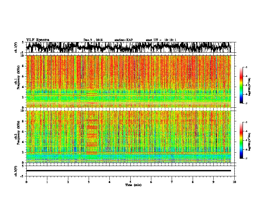
Task: Click the "ch.3(V)" waveform axis label
Action: point(16,171)
